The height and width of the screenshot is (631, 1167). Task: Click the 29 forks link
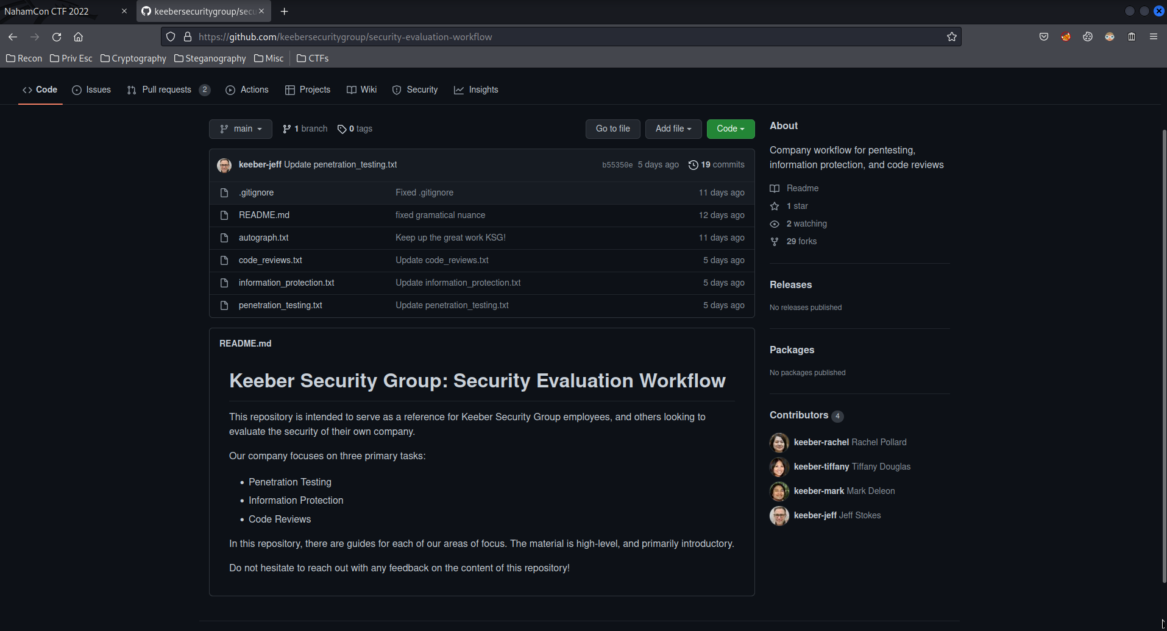coord(793,241)
